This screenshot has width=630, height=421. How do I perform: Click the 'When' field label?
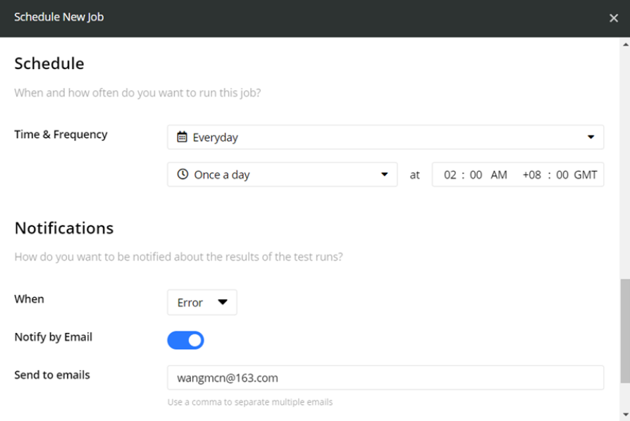point(30,299)
